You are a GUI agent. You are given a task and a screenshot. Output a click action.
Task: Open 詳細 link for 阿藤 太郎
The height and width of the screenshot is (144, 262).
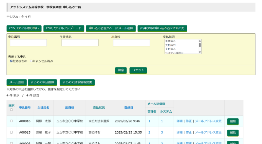(x=179, y=121)
